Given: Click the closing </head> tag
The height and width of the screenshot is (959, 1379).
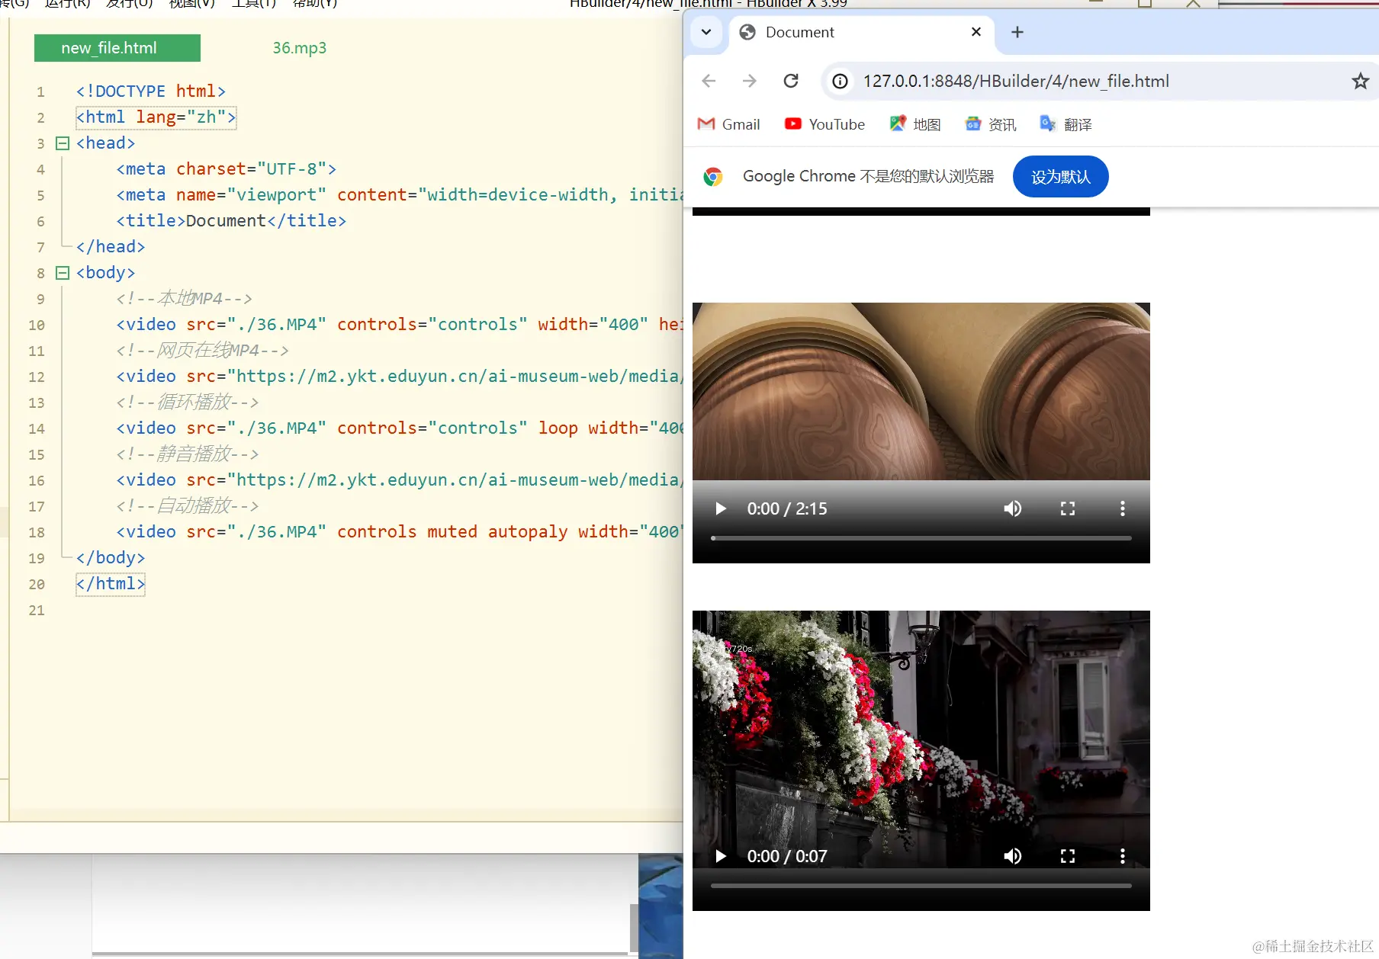Looking at the screenshot, I should click(111, 247).
